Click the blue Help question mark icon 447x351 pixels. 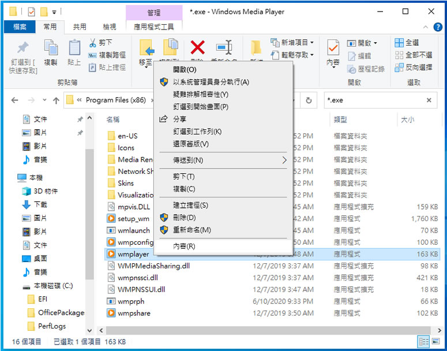click(x=438, y=27)
